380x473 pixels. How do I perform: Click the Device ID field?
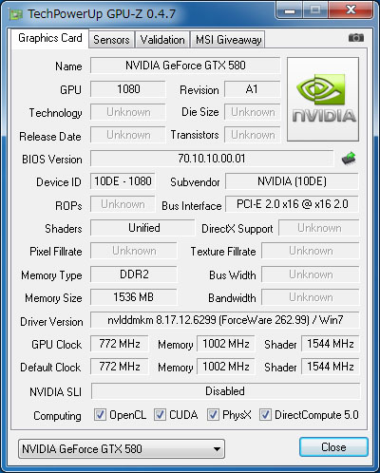pos(123,181)
